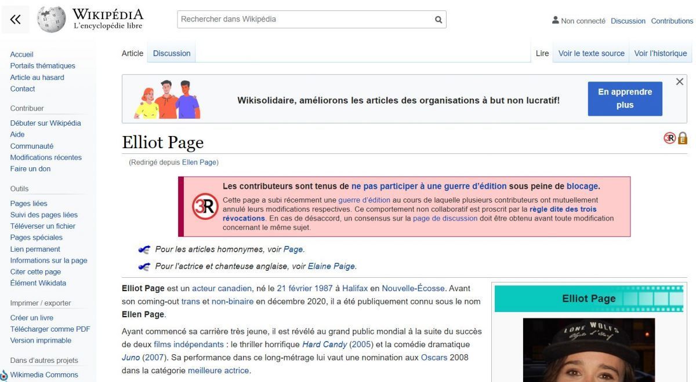Click Créer un livre
The height and width of the screenshot is (382, 696).
point(32,318)
